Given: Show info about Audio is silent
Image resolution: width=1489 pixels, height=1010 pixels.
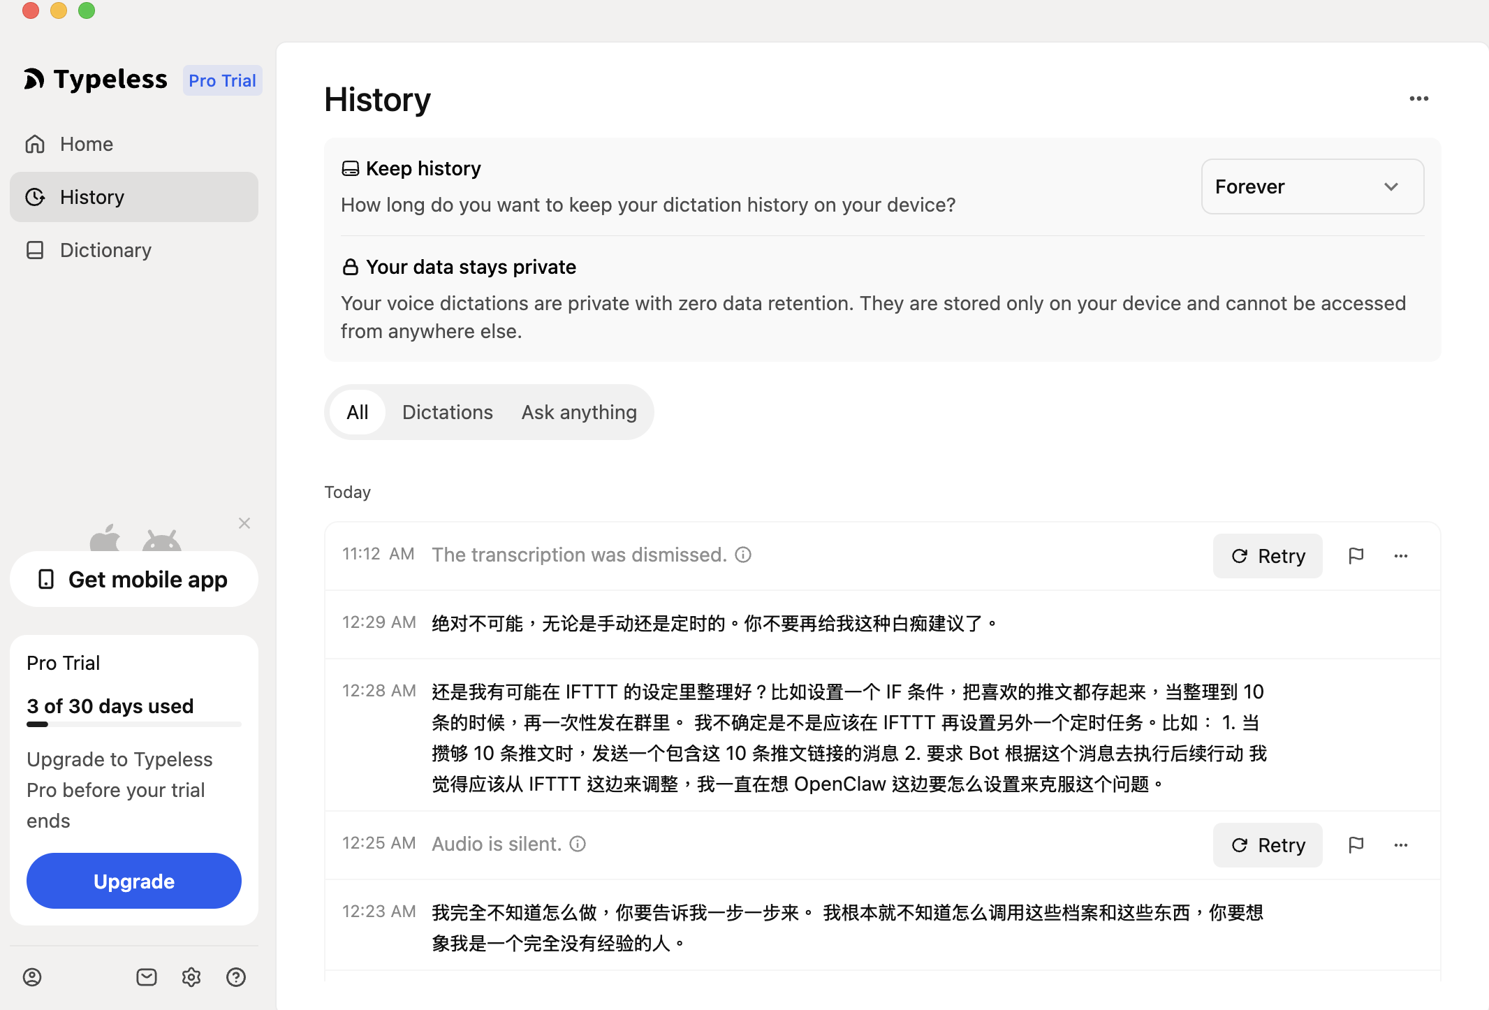Looking at the screenshot, I should 578,844.
